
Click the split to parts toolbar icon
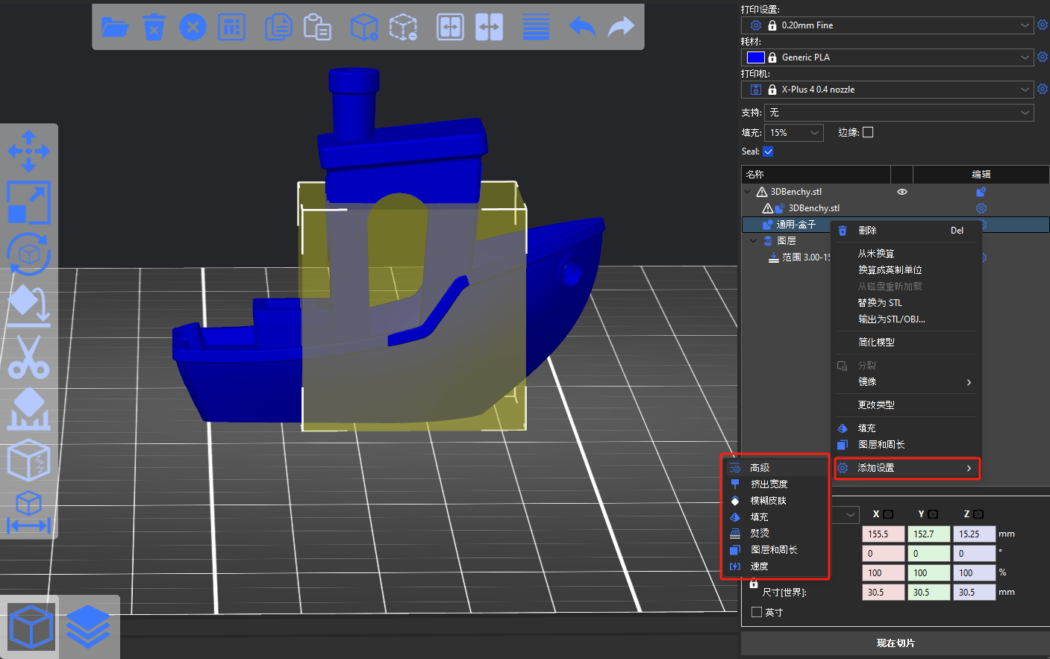(489, 28)
